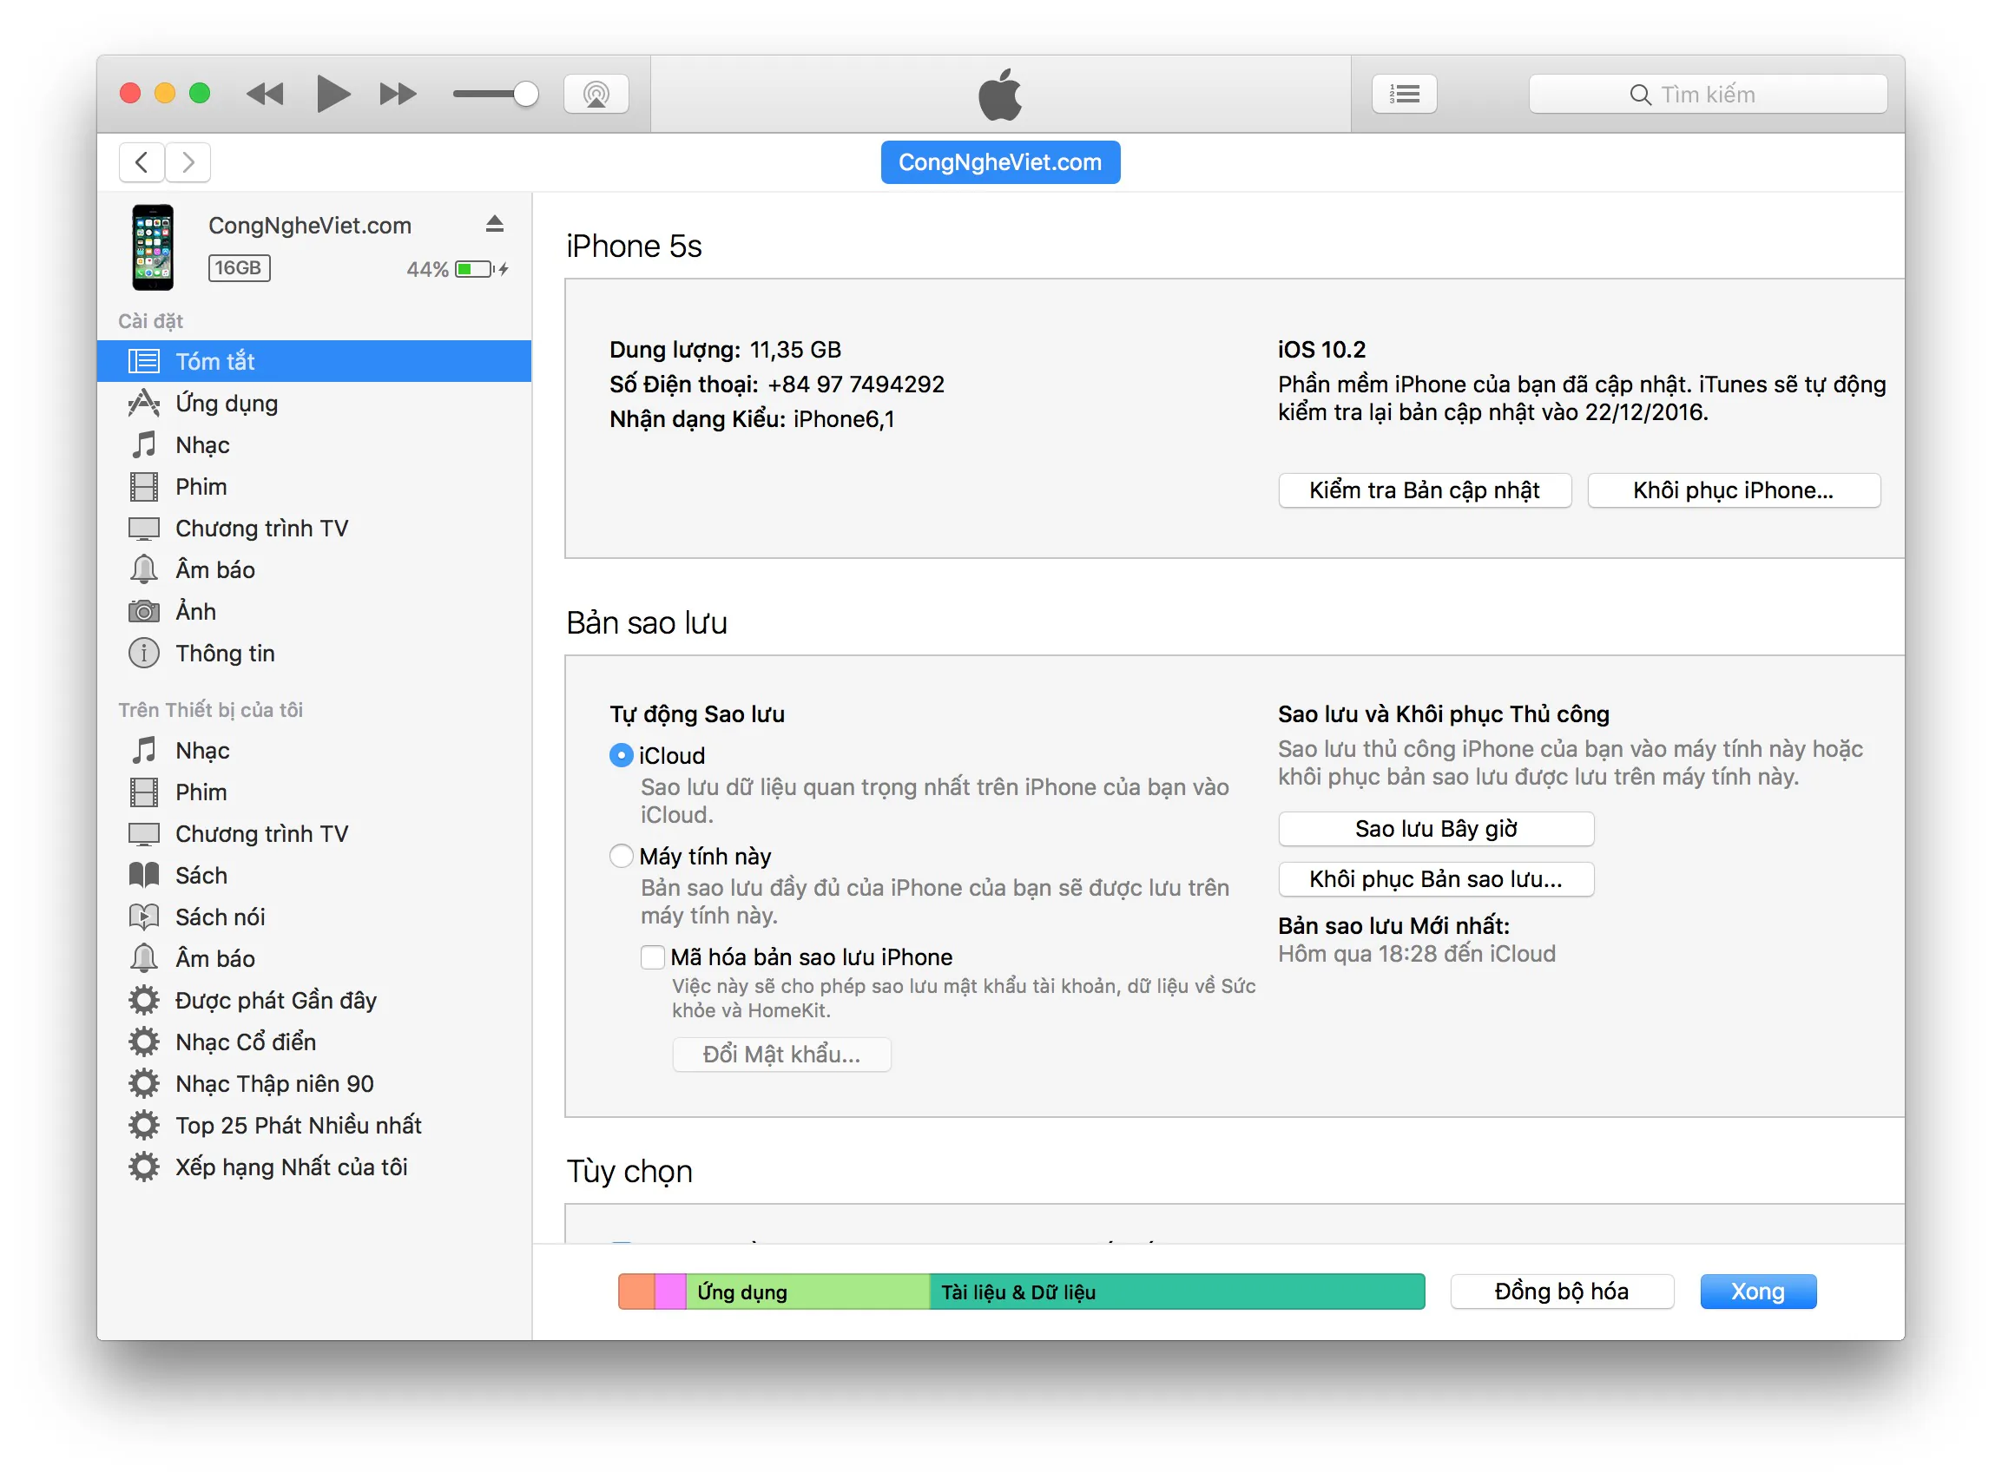This screenshot has width=2002, height=1479.
Task: Open Chương trình TV under Cài đặt
Action: click(314, 529)
